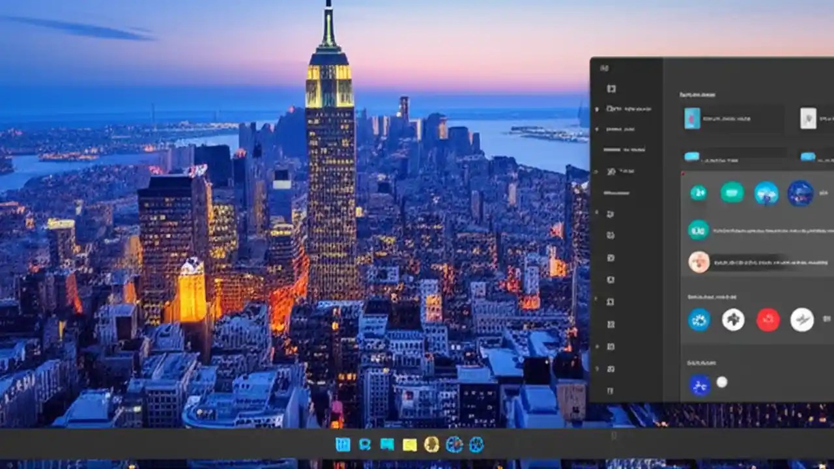Open the round profile avatar in the panel
Screen dimensions: 834x469
698,261
